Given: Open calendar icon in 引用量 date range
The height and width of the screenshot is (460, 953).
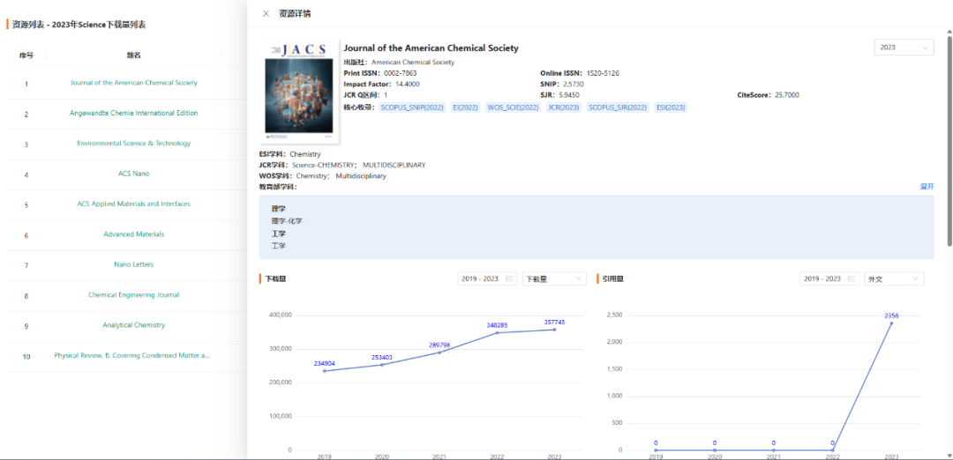Looking at the screenshot, I should [852, 279].
